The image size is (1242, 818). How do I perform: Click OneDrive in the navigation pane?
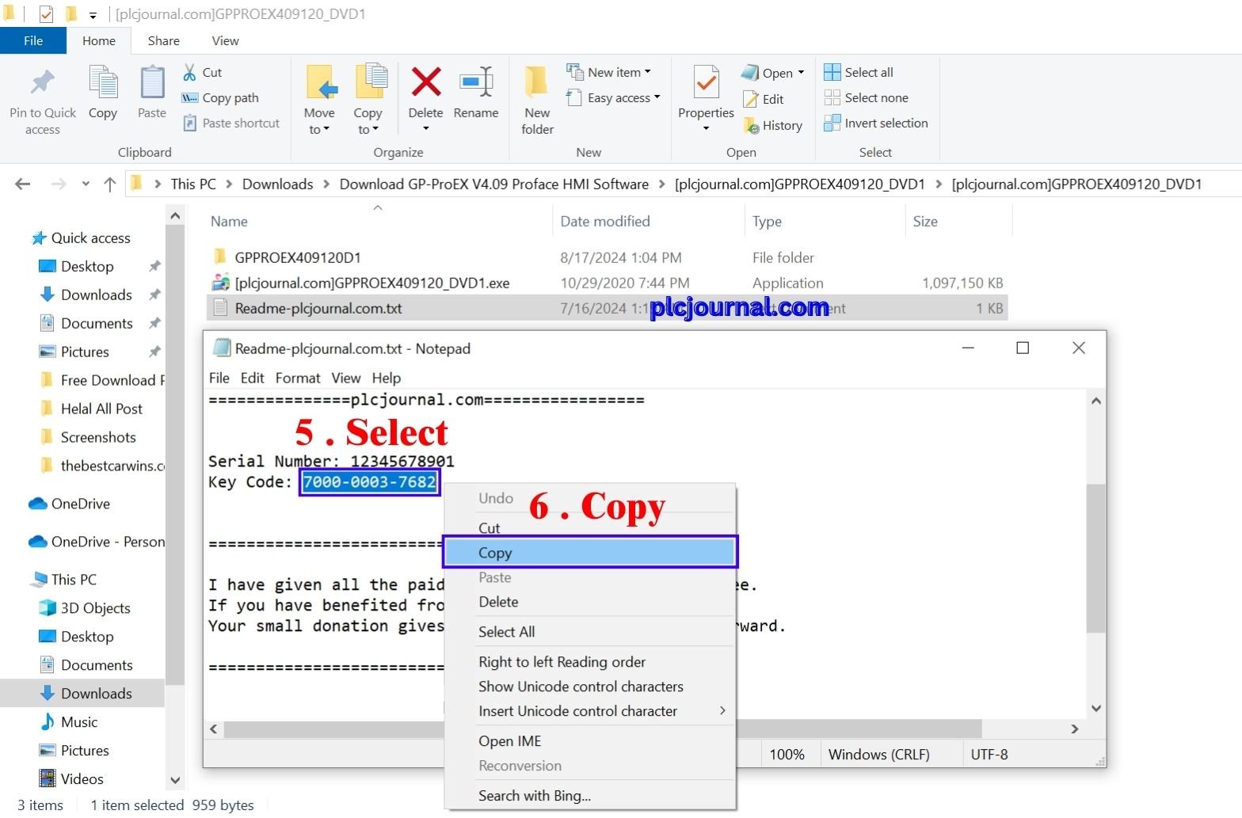[80, 504]
